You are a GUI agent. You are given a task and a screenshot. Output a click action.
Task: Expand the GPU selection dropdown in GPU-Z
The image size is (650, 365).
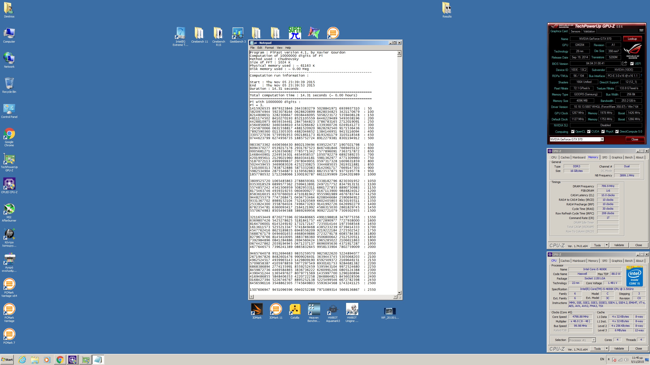point(602,139)
